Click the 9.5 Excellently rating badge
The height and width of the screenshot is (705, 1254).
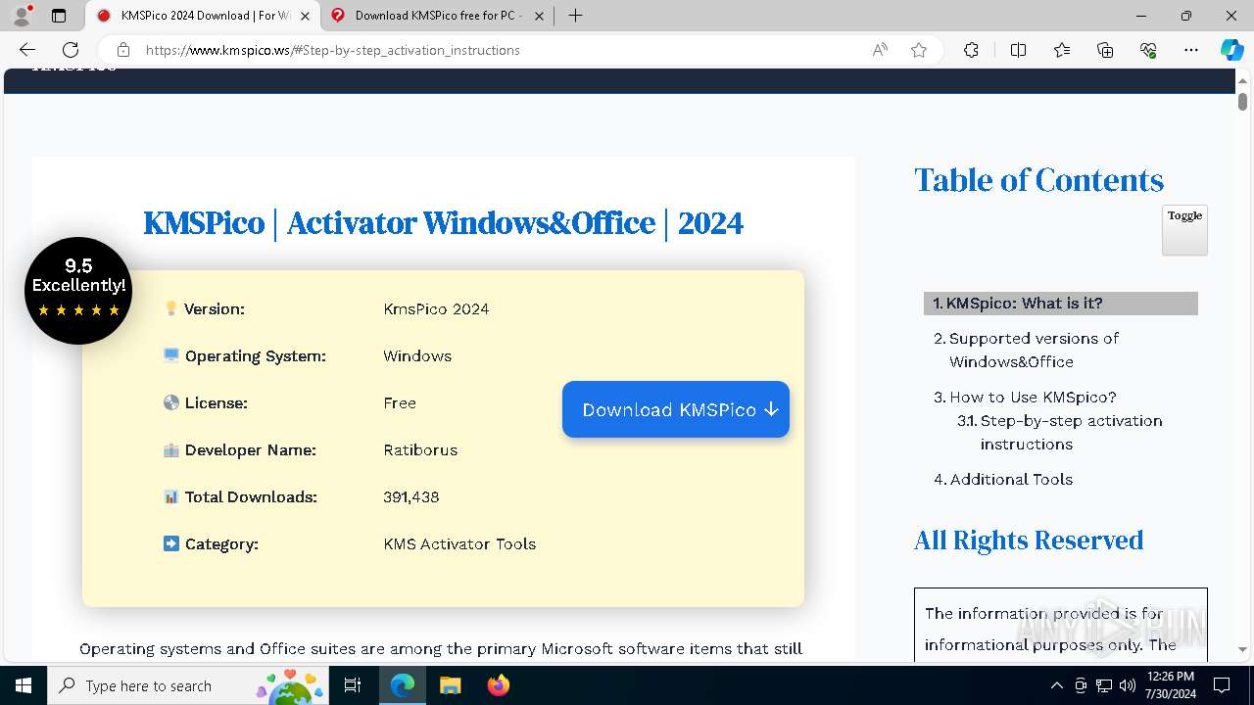click(78, 291)
